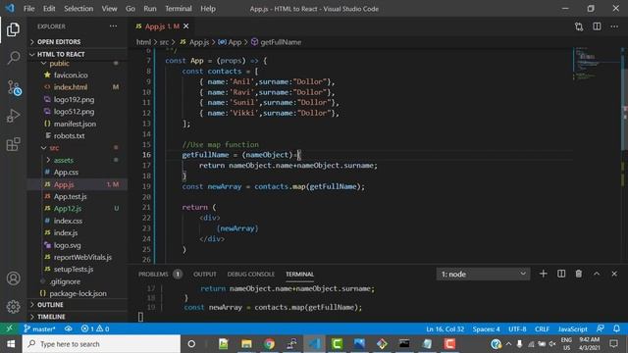Image resolution: width=628 pixels, height=353 pixels.
Task: Open index.html in the explorer
Action: click(x=71, y=87)
